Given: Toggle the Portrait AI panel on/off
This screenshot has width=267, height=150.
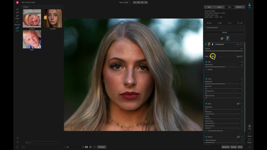Looking at the screenshot, I should 206,45.
